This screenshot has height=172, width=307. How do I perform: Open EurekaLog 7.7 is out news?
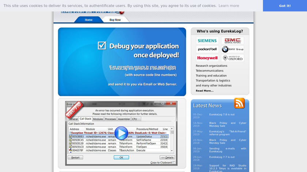click(222, 157)
